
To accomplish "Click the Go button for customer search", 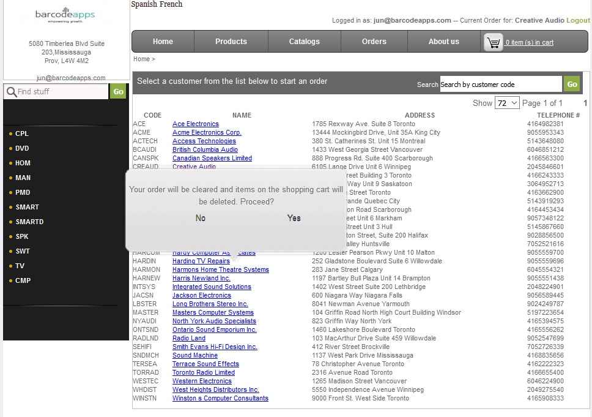I will (x=572, y=85).
